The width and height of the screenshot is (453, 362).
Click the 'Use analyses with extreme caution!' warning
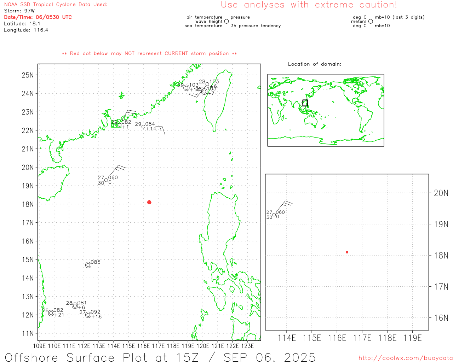coord(309,5)
